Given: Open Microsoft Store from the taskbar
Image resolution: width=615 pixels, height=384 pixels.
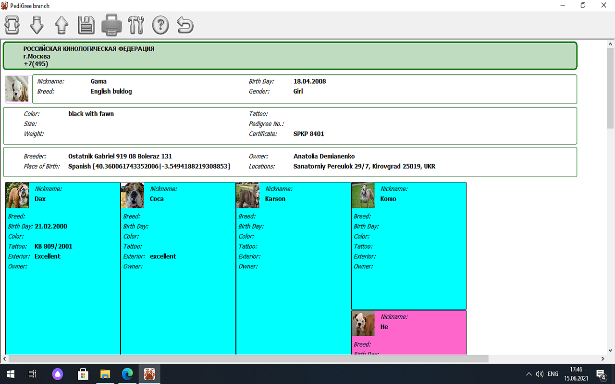Looking at the screenshot, I should pos(83,374).
